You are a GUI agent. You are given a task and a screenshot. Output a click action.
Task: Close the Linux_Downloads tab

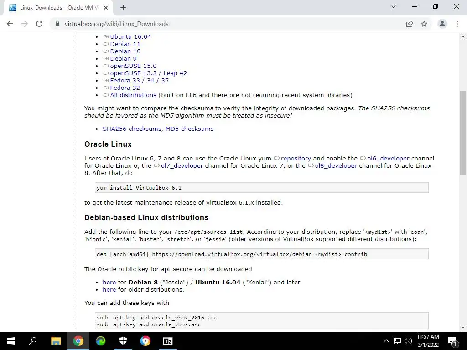(106, 8)
